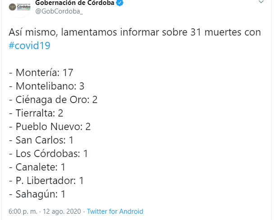Image resolution: width=274 pixels, height=220 pixels.
Task: Open the Twitter for Android source link
Action: coord(115,211)
